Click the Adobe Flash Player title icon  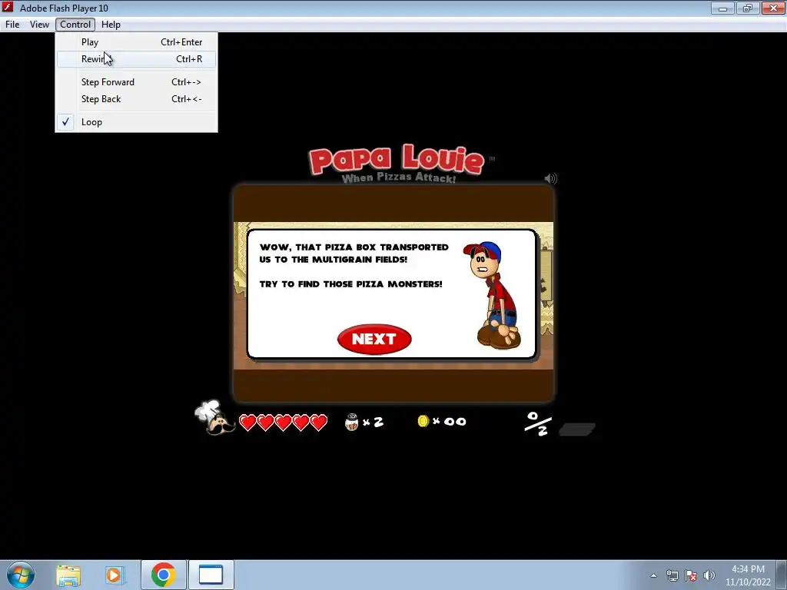8,8
